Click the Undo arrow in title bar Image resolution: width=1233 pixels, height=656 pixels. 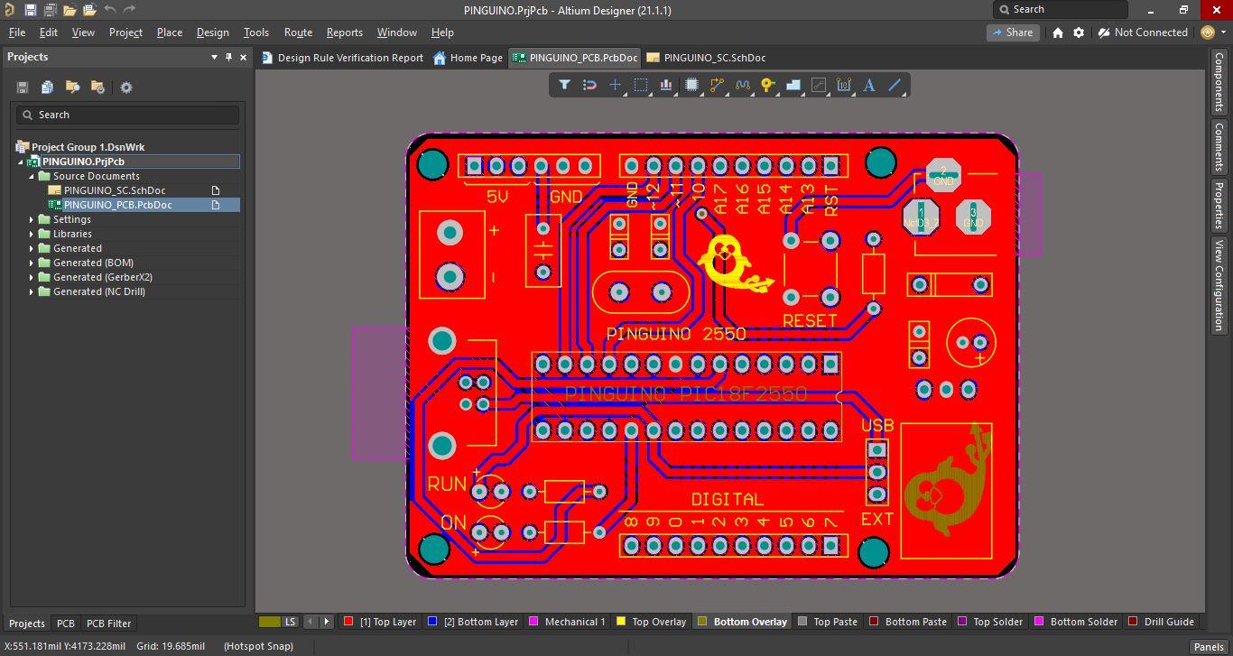109,10
